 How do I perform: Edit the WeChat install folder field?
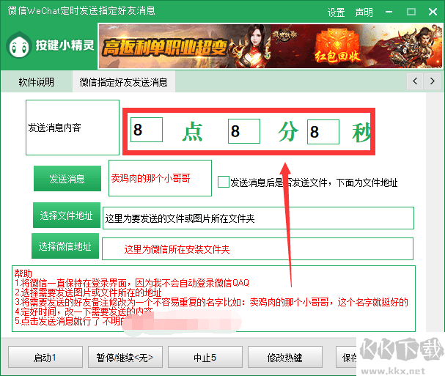click(258, 249)
